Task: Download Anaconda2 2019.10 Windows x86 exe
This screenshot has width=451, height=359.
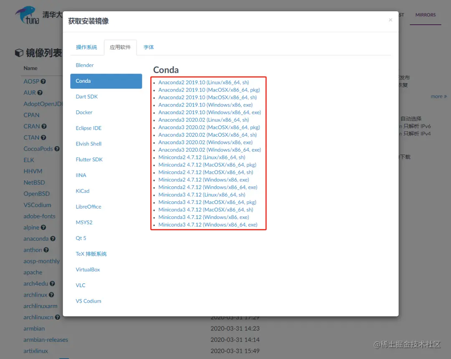Action: [205, 105]
